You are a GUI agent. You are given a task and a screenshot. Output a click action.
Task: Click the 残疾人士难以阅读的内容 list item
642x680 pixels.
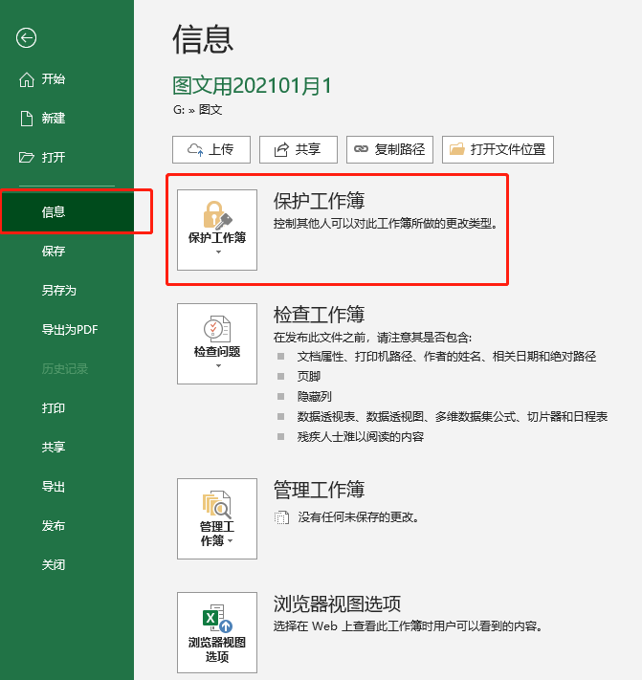361,437
